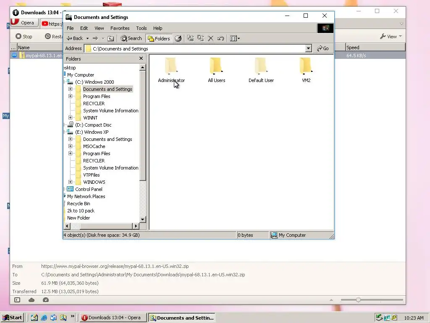This screenshot has width=430, height=323.
Task: Expand C: Program Files tree node
Action: coord(71,96)
